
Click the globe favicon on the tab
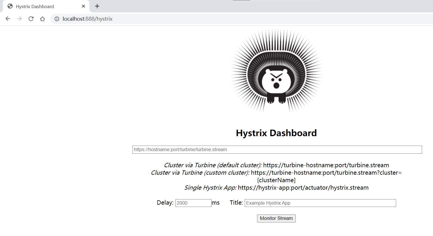[10, 6]
